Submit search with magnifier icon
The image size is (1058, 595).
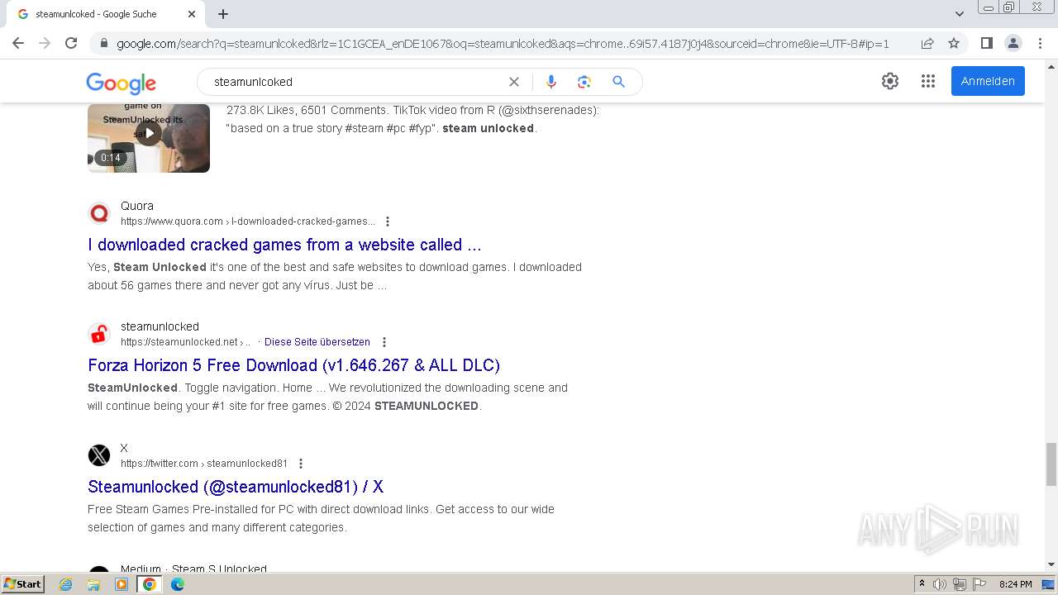tap(618, 82)
